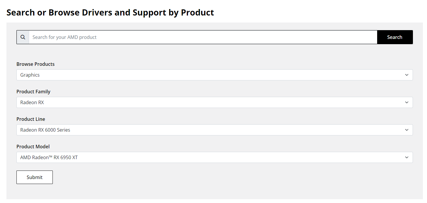Click the 'Product Model' label

click(x=33, y=147)
